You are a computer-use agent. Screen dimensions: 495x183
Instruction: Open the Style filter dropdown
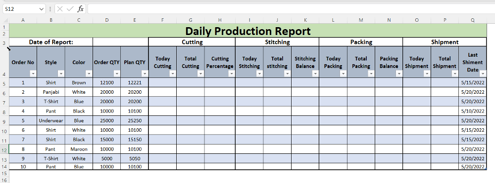pos(61,73)
